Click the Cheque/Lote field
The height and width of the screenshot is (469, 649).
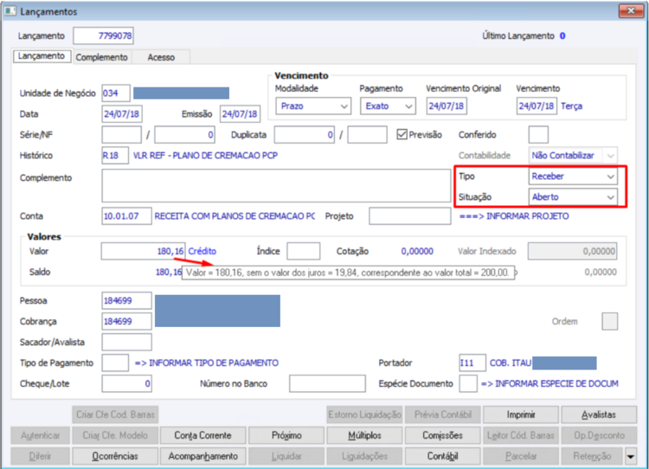click(x=126, y=383)
